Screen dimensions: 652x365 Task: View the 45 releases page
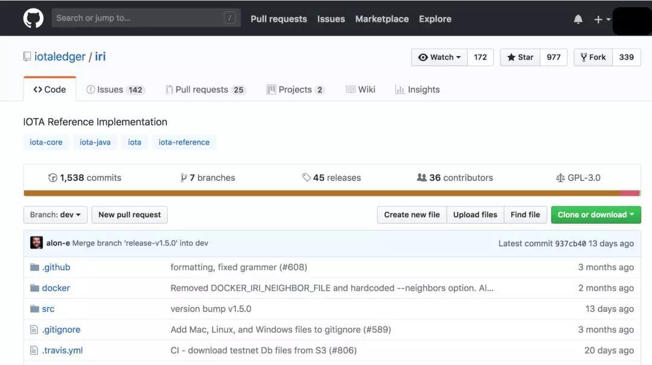(331, 177)
